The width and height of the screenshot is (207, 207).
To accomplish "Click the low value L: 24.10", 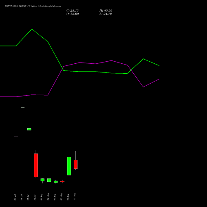I will [106, 14].
